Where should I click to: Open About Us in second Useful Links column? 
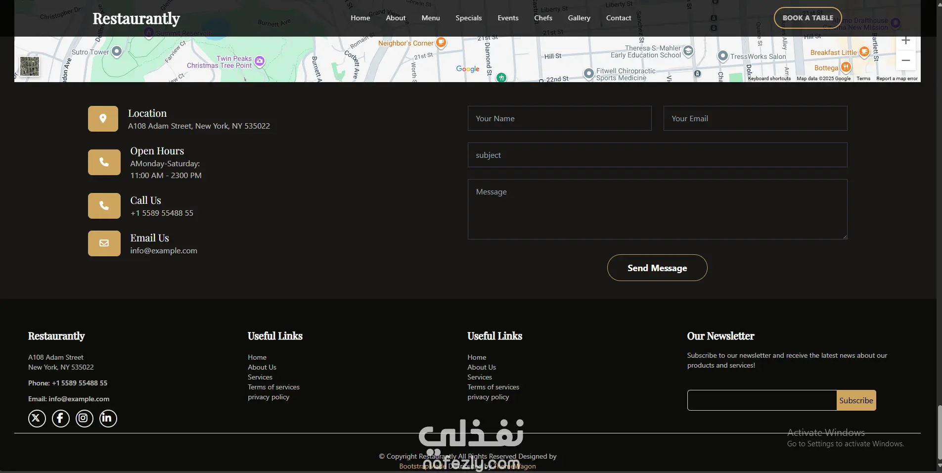coord(482,367)
